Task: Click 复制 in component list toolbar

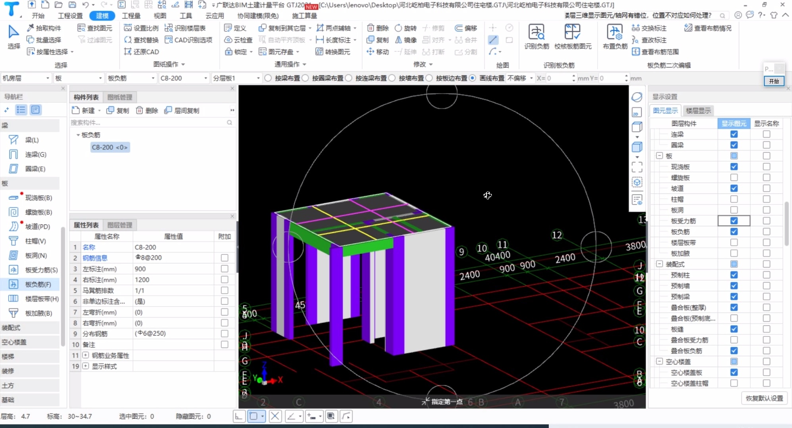Action: tap(118, 110)
